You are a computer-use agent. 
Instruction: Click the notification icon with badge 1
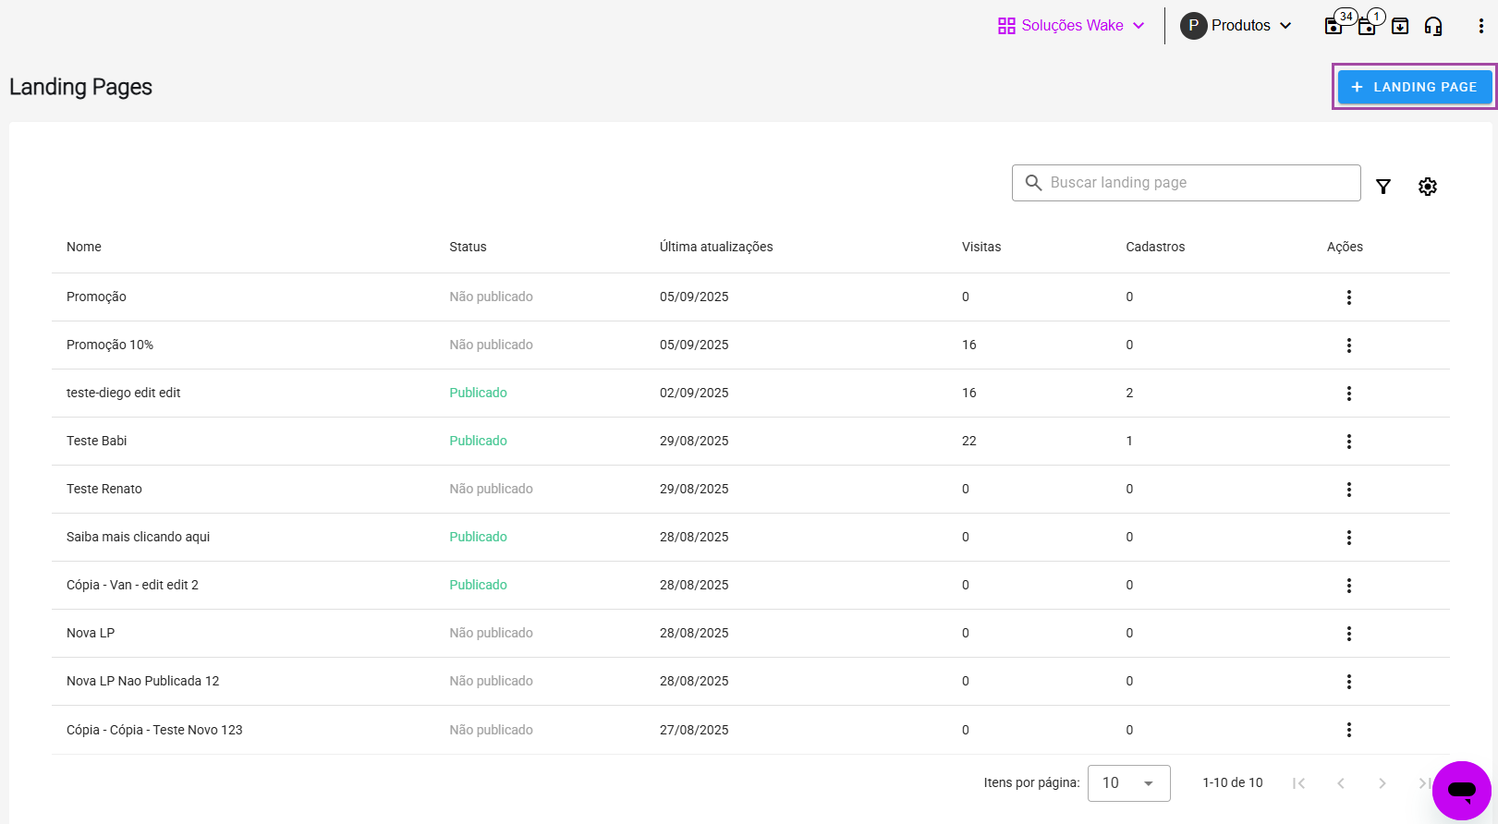pos(1368,25)
